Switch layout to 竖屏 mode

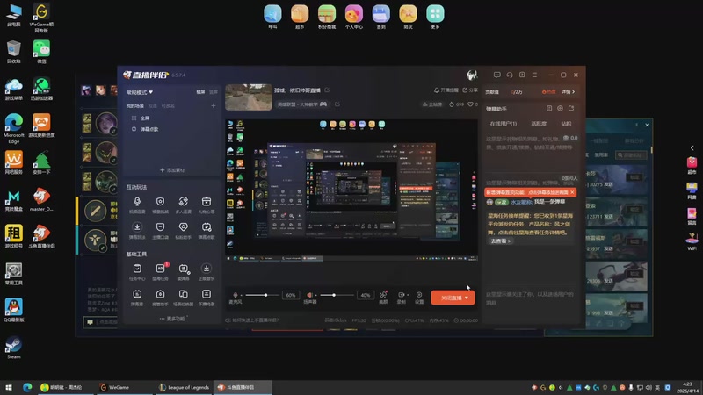[x=214, y=92]
